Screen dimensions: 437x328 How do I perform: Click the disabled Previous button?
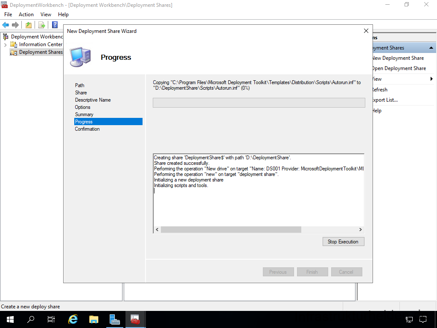point(278,272)
